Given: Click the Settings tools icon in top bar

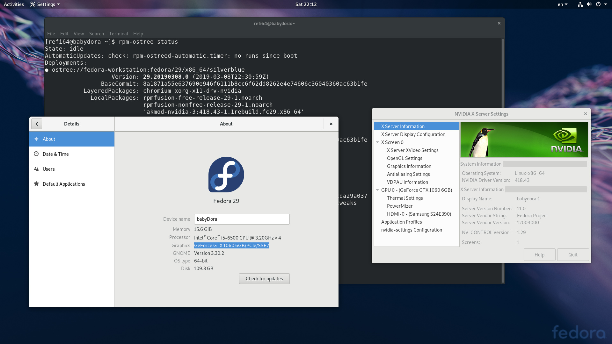Looking at the screenshot, I should 33,4.
